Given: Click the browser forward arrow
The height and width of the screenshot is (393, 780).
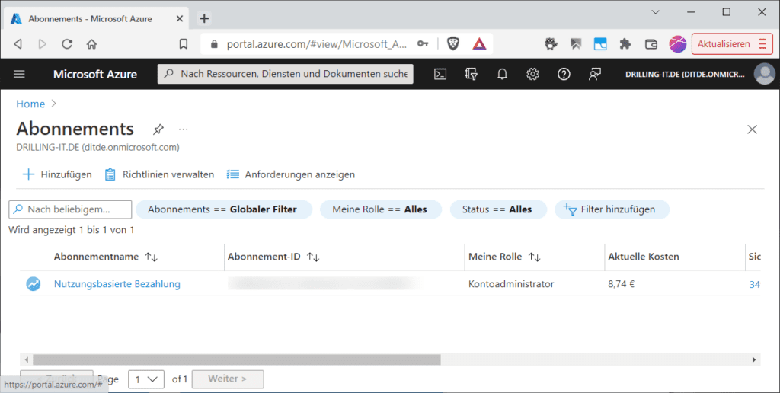Looking at the screenshot, I should [x=43, y=44].
